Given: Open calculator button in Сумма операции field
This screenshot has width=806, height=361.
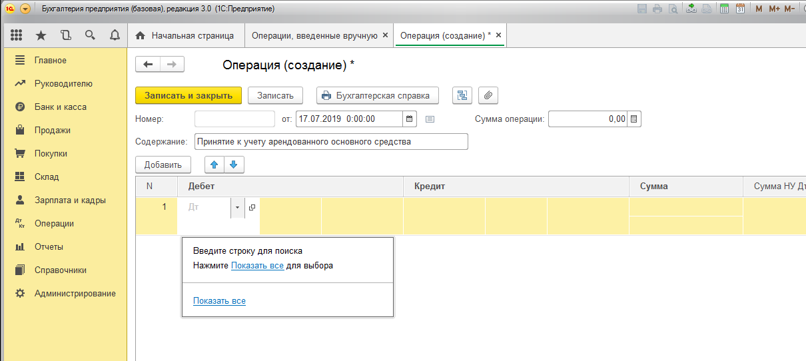Looking at the screenshot, I should [x=634, y=119].
